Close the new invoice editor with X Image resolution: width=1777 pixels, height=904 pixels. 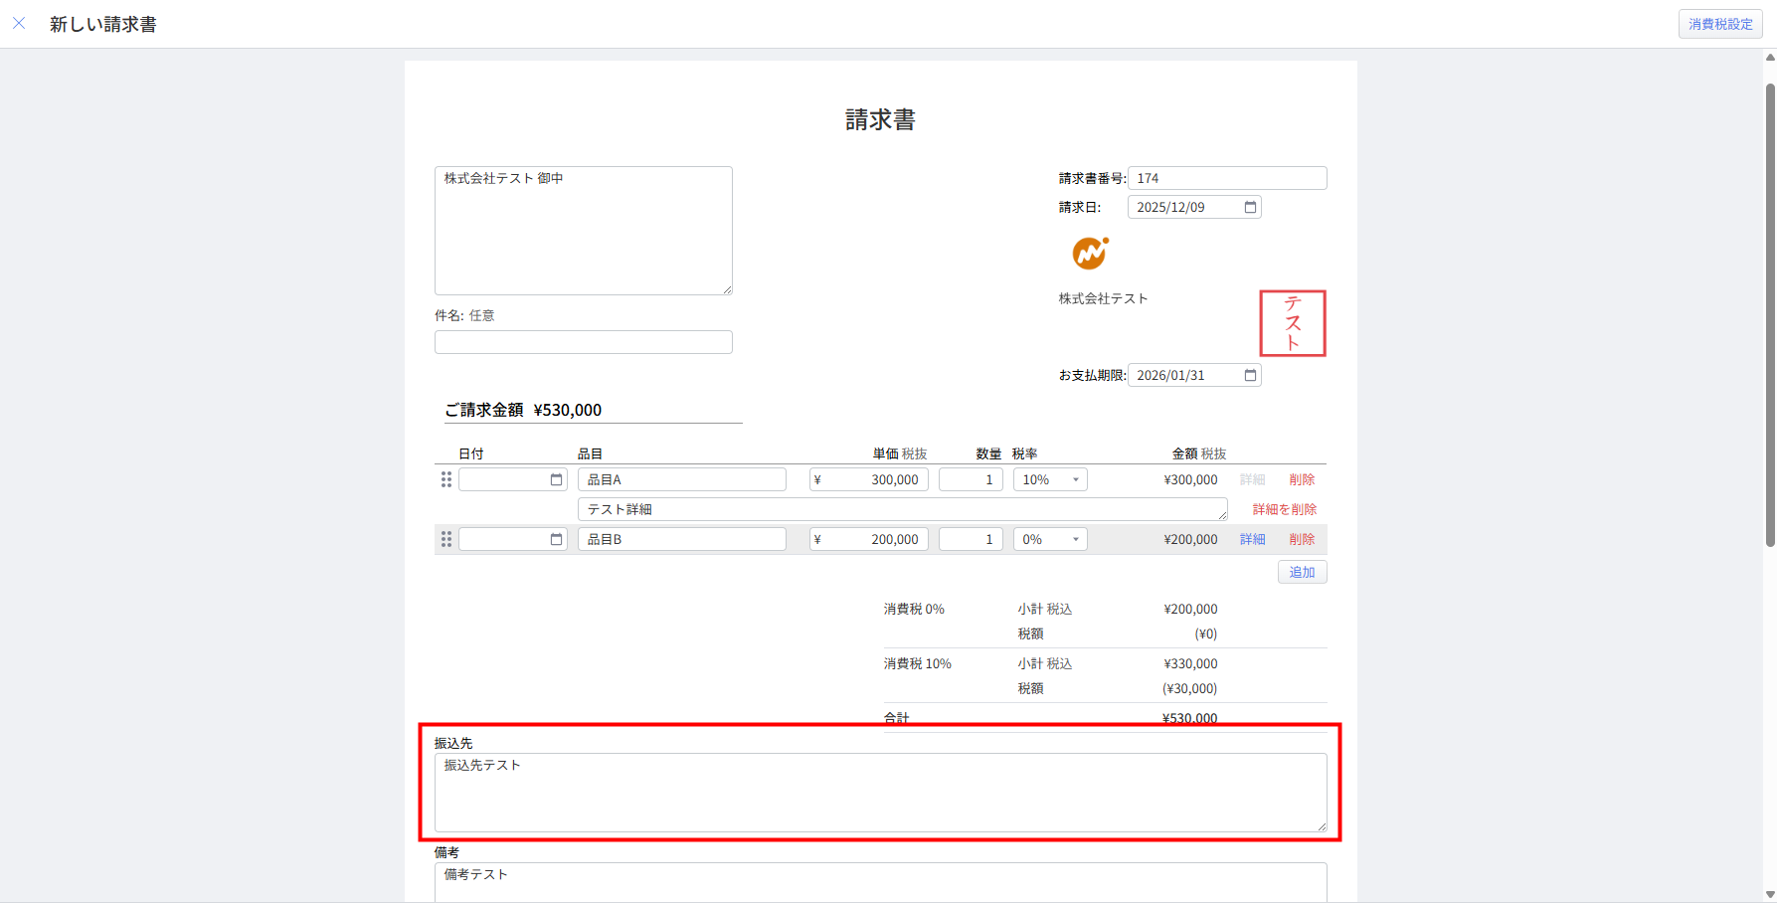click(x=19, y=23)
